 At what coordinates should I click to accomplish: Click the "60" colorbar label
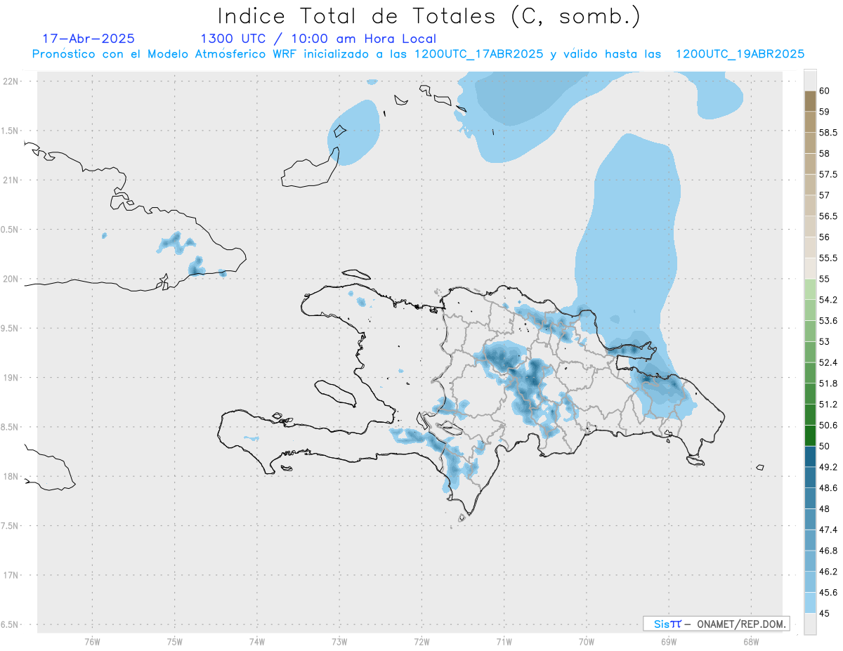click(x=825, y=91)
